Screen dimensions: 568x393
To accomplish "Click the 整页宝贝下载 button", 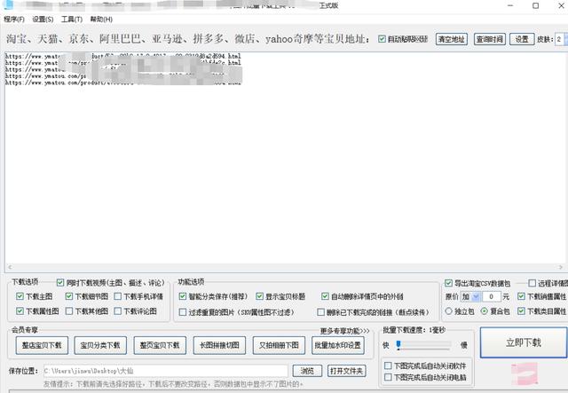I will [x=160, y=345].
